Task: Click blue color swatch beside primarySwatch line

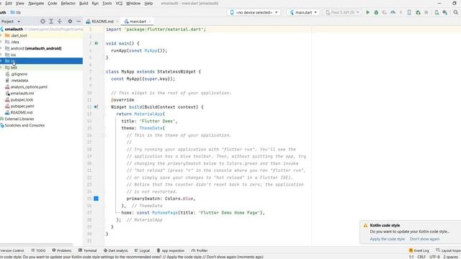Action: click(x=96, y=199)
